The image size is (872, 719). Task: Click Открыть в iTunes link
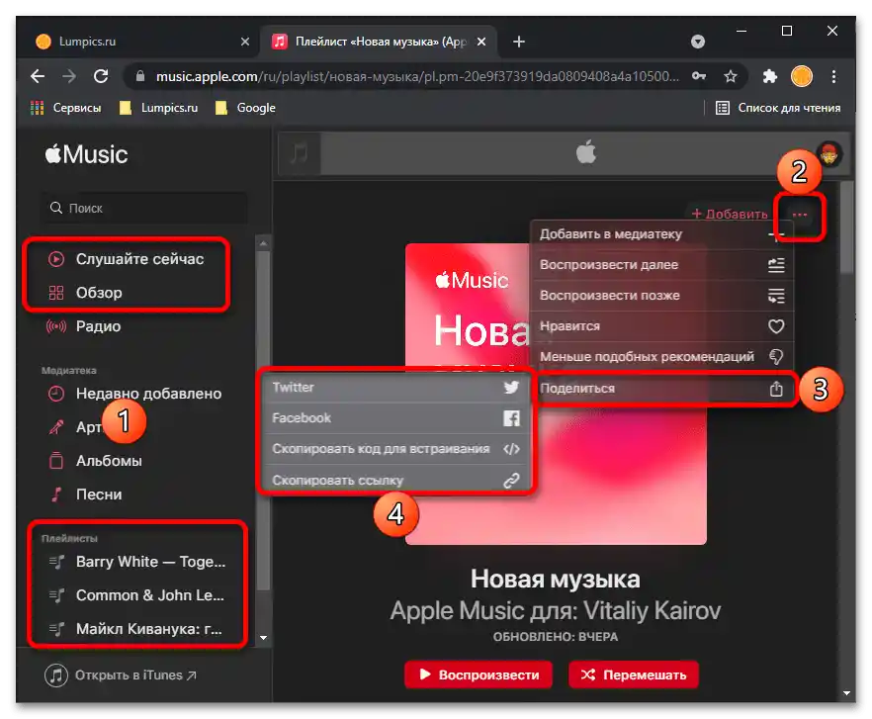point(121,675)
